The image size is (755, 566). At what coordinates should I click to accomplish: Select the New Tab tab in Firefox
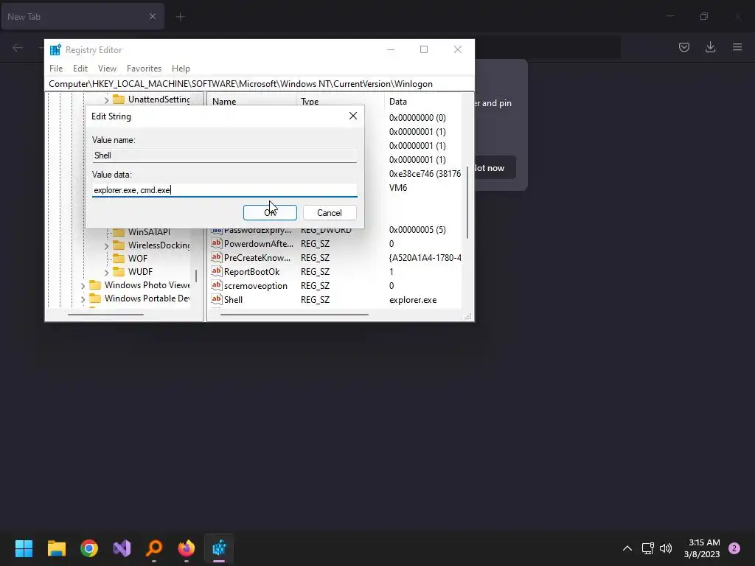coord(83,16)
